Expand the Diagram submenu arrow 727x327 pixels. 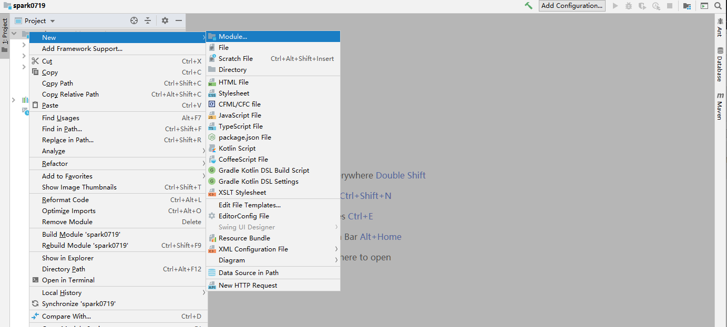[x=336, y=260]
